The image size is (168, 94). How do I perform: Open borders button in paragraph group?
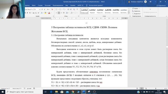[x=75, y=13]
